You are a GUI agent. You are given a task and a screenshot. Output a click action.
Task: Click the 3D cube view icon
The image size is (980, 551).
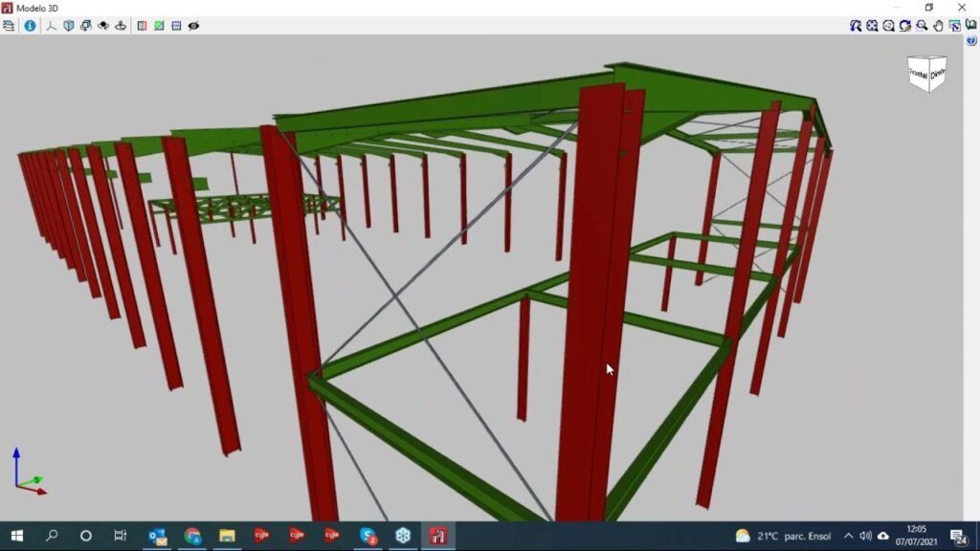(69, 26)
